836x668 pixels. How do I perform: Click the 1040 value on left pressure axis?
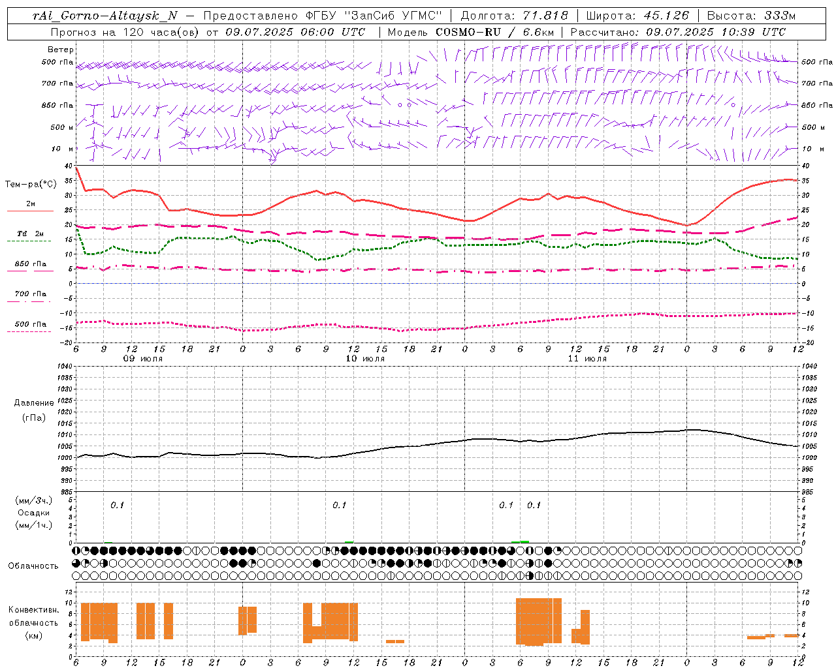coord(63,366)
